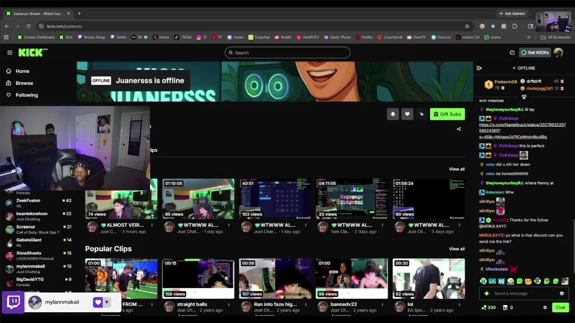
Task: Open the Stream Setup bookmark
Action: [x=91, y=37]
